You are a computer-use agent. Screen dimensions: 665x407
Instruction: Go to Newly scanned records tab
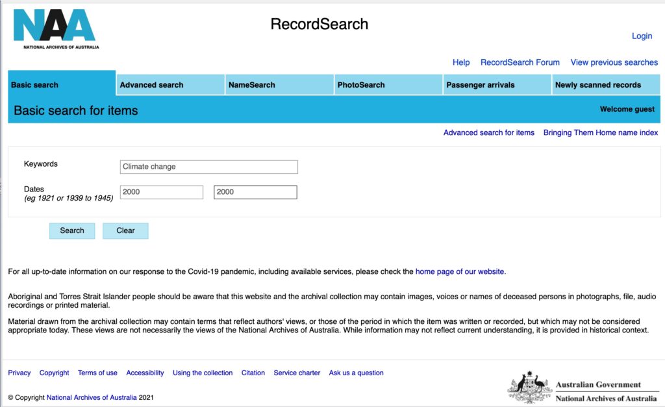[597, 85]
